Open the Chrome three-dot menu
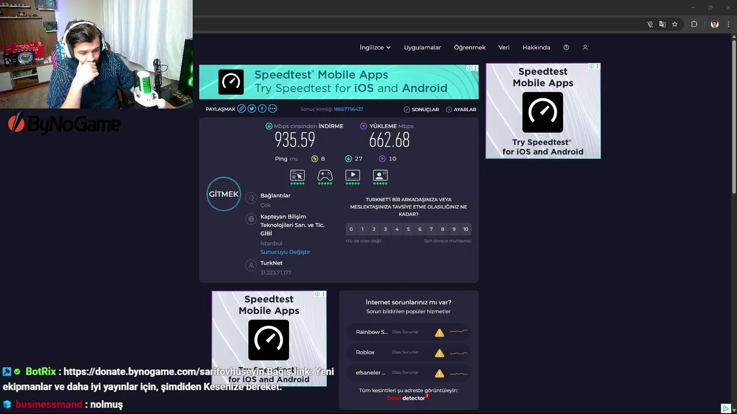Image resolution: width=737 pixels, height=414 pixels. [728, 24]
